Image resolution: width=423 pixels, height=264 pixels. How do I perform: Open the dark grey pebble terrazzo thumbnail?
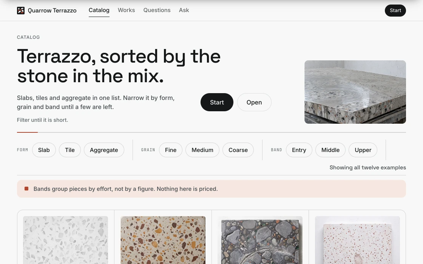260,240
